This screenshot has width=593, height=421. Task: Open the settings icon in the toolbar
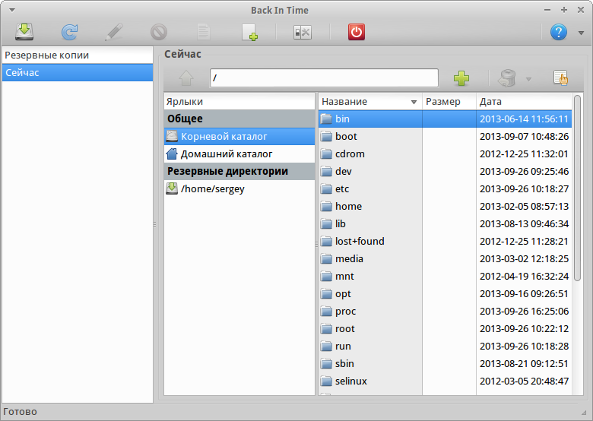[302, 32]
